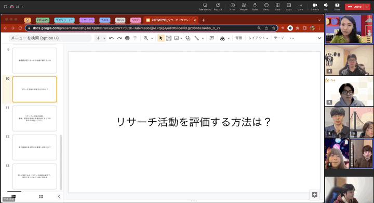Click the zoom tool in Slides toolbar

click(x=146, y=38)
